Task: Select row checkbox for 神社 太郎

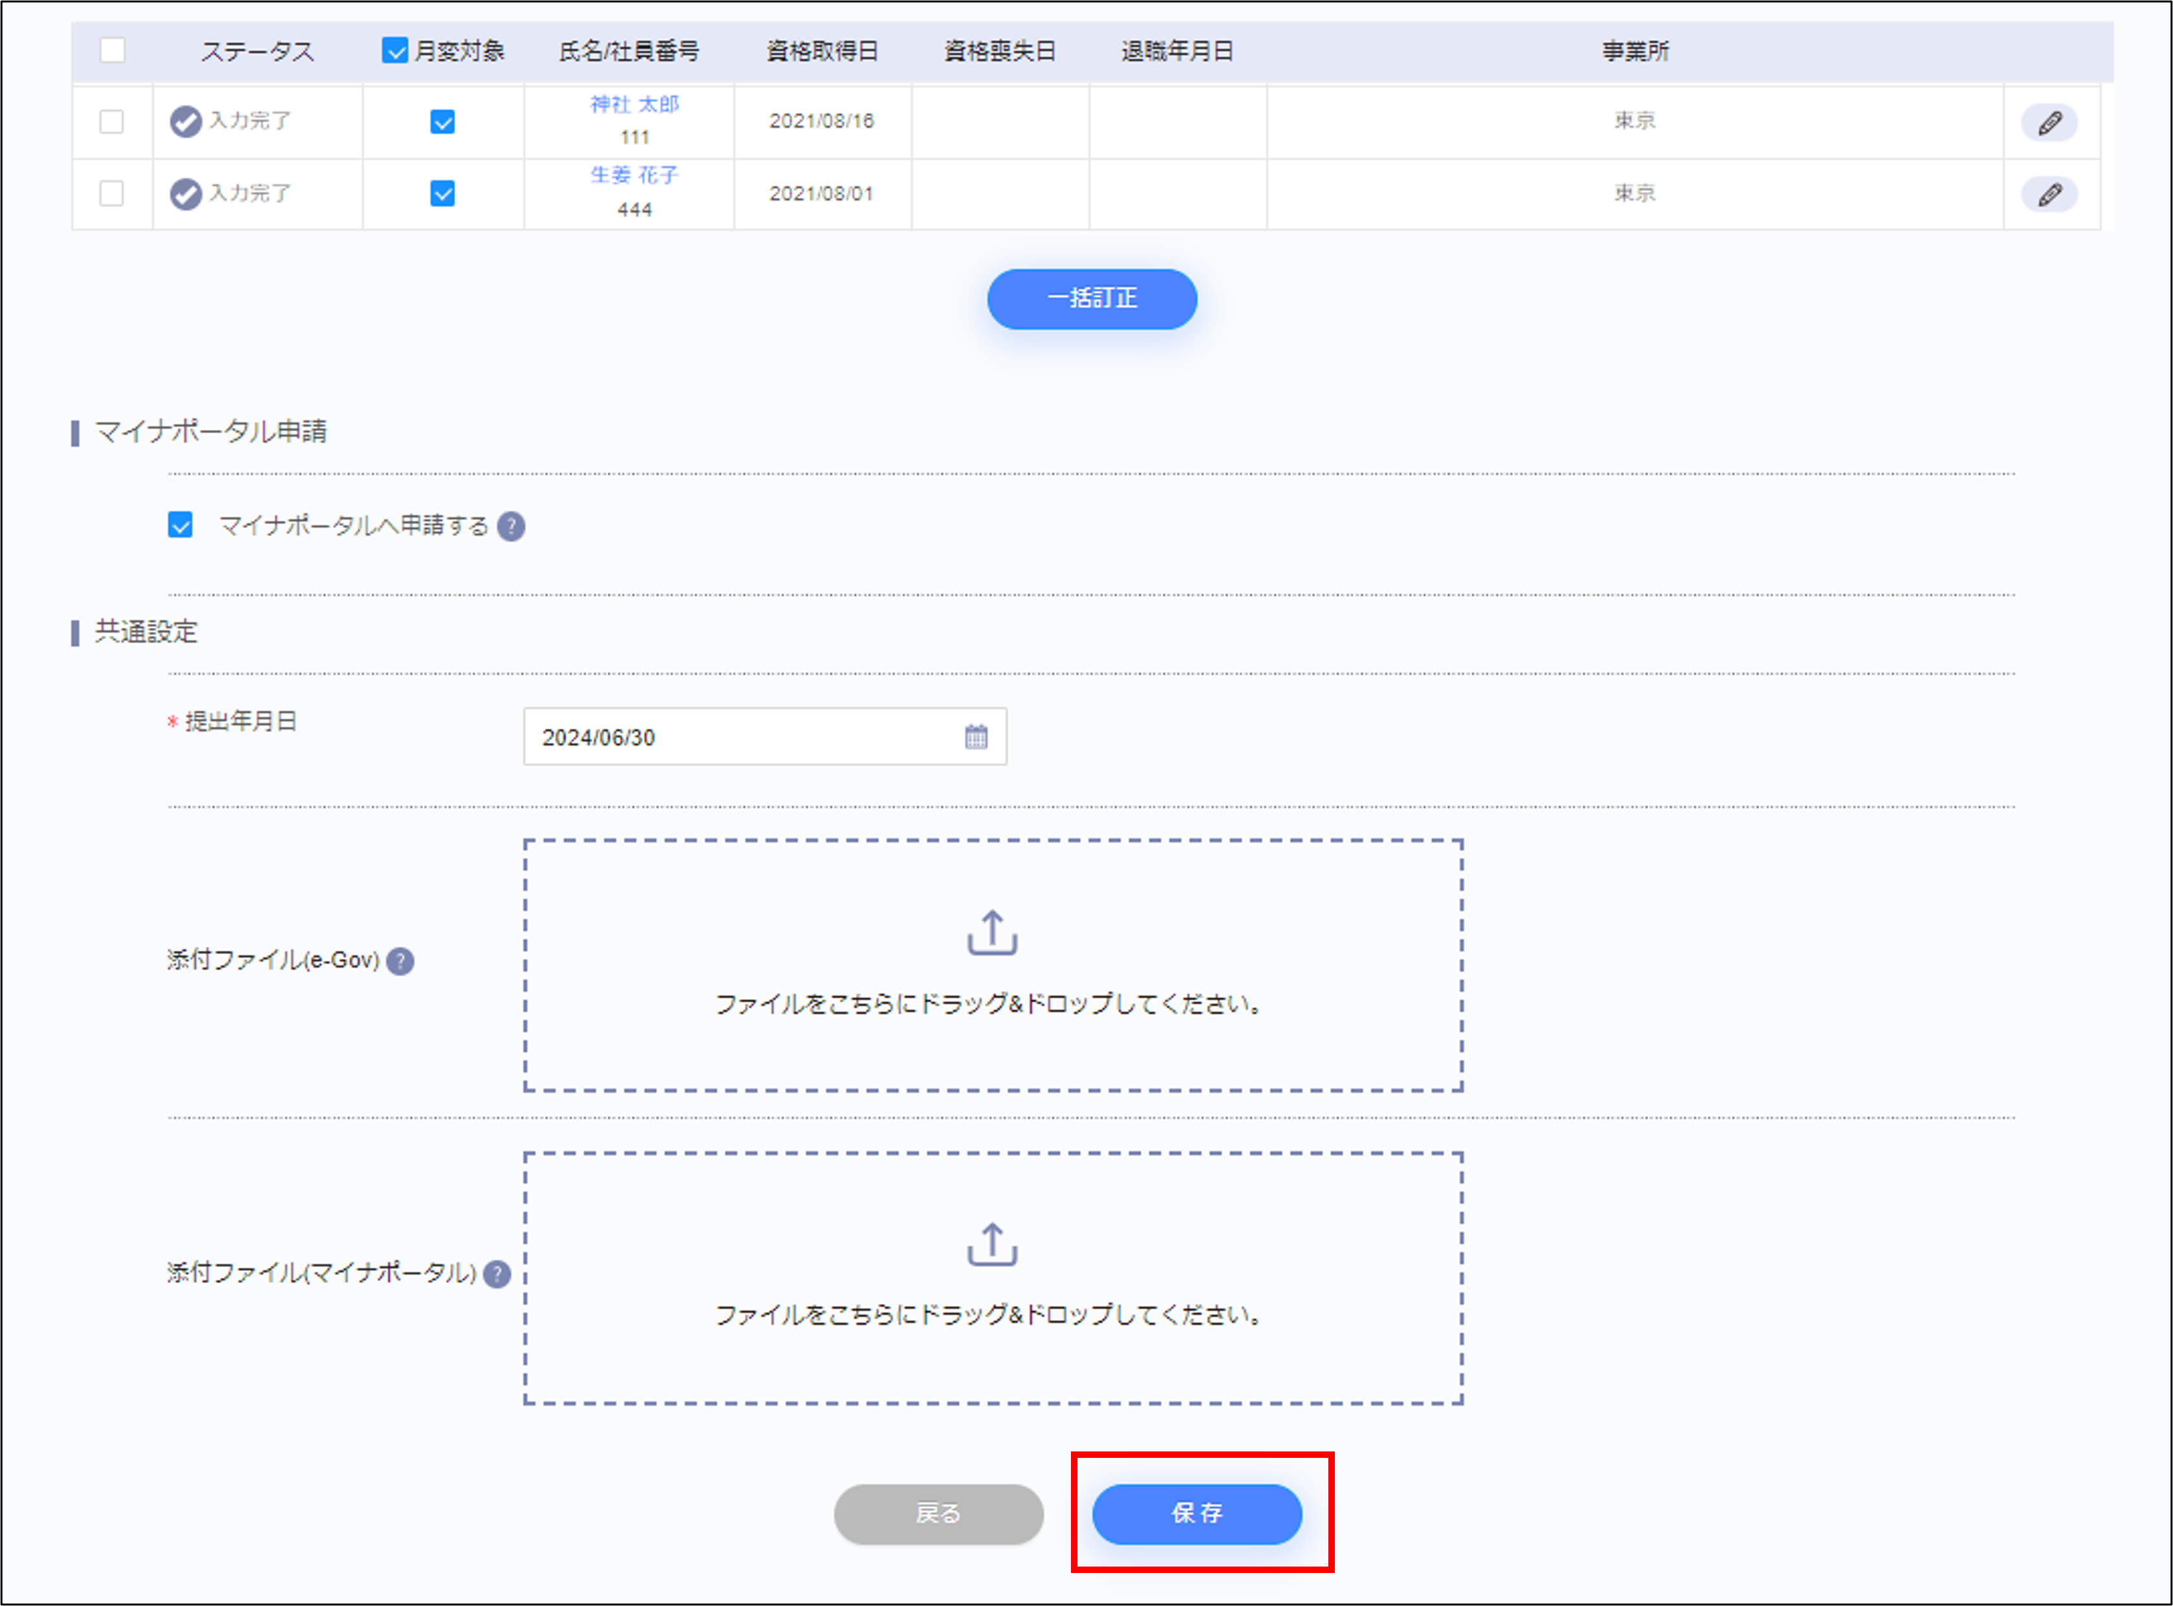Action: pos(112,122)
